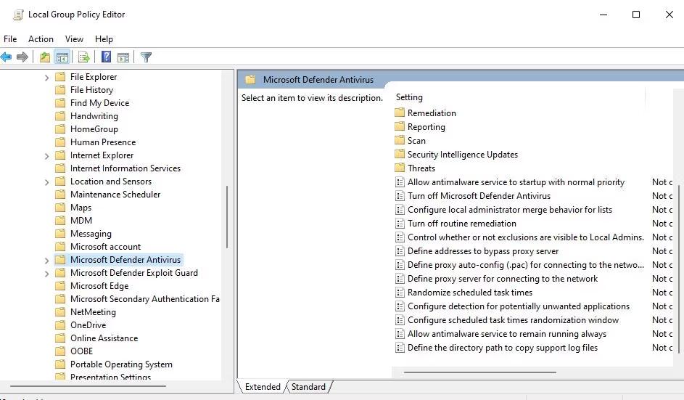Switch to the Standard tab
684x400 pixels.
tap(308, 387)
